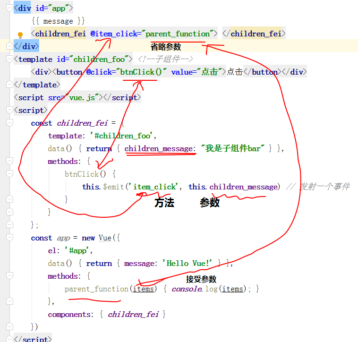Screen dimensions: 358x342
Task: Click the 'Hello Vue!' string
Action: click(187, 264)
